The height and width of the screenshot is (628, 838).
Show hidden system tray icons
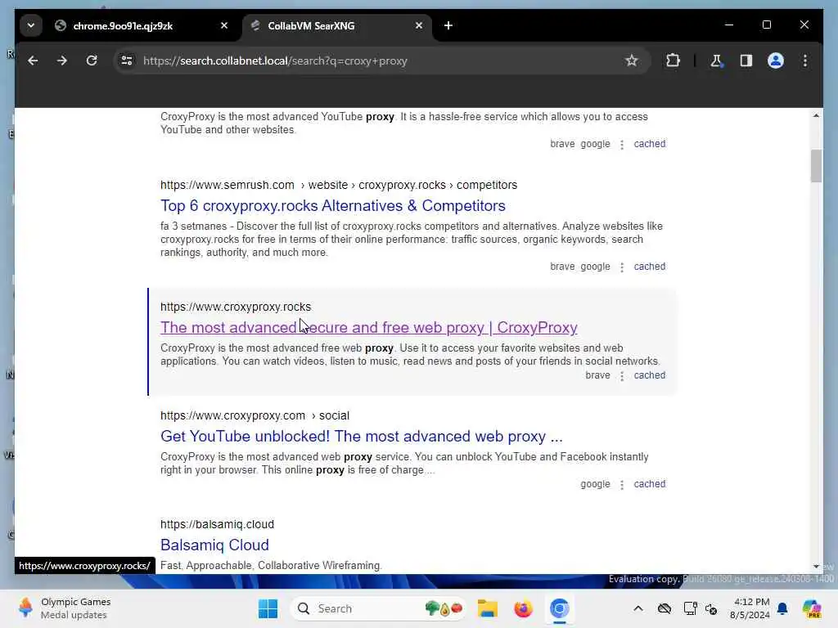pyautogui.click(x=638, y=608)
